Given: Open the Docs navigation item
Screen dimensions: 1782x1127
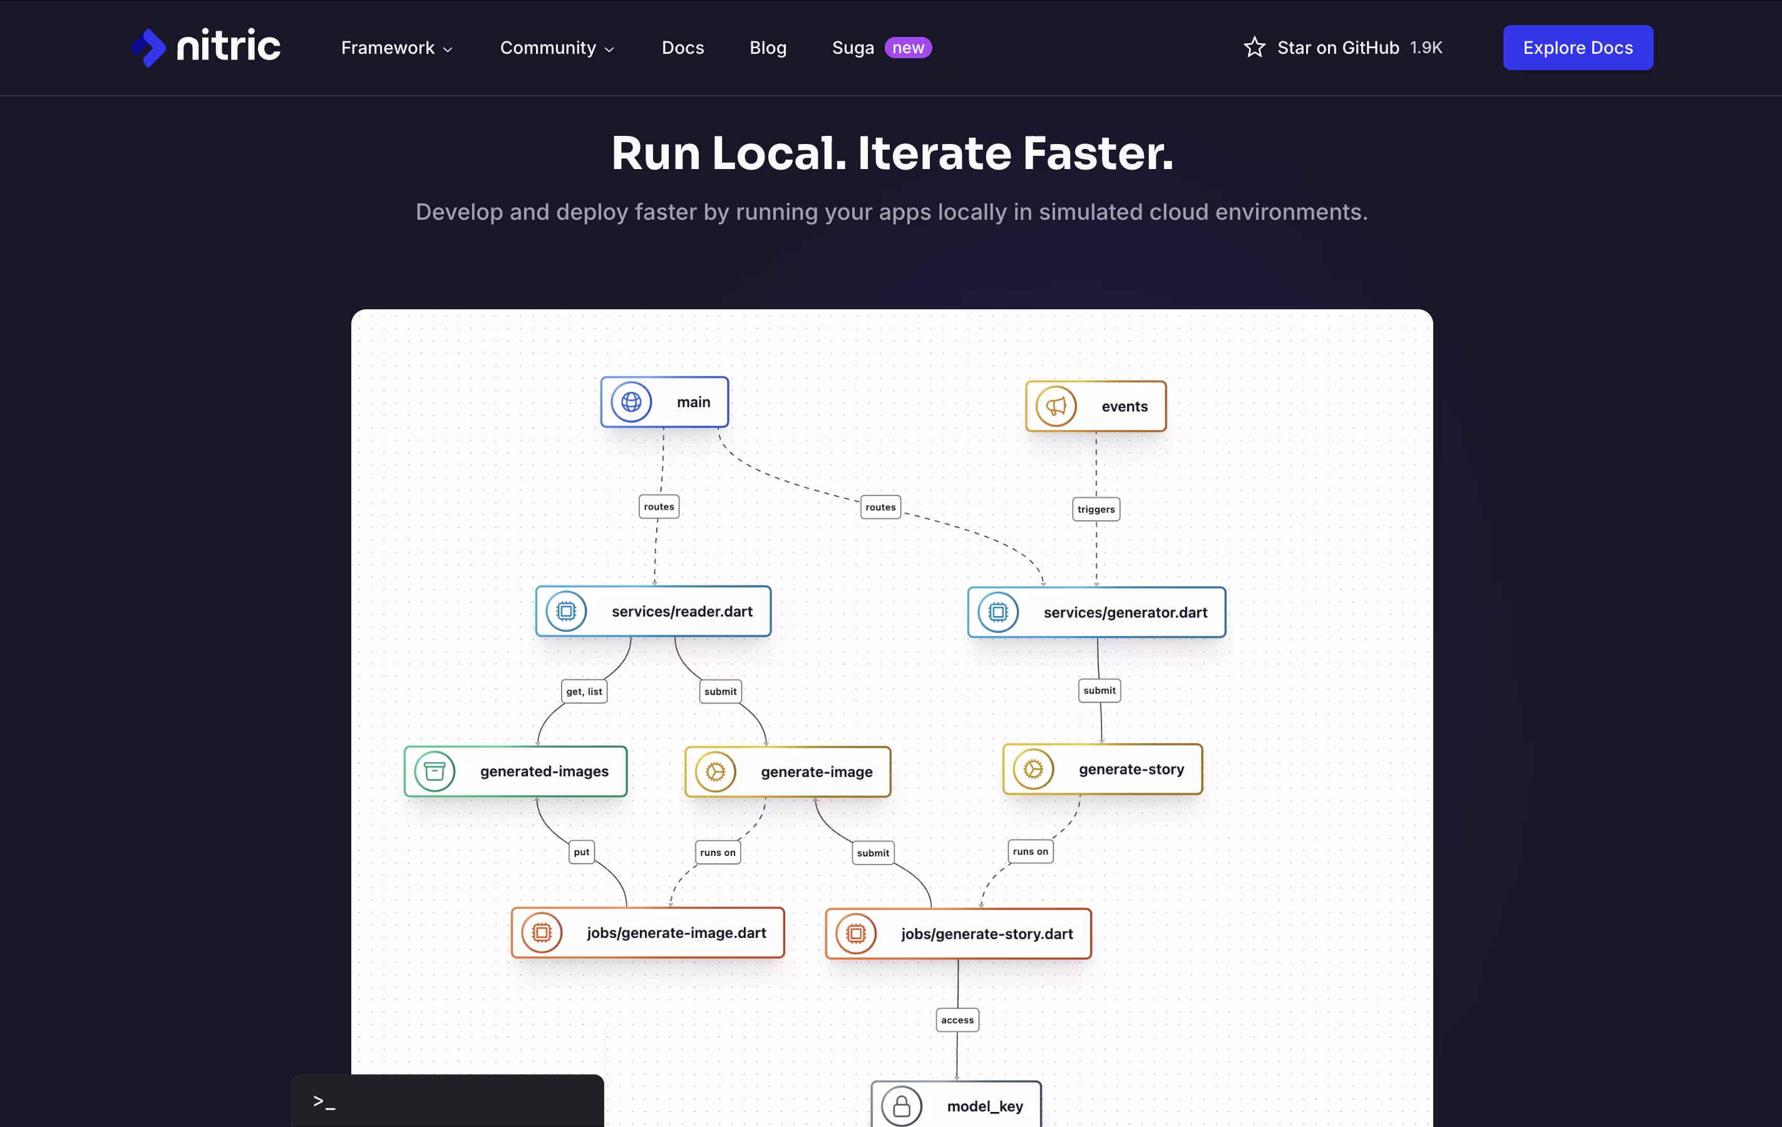Looking at the screenshot, I should tap(682, 48).
